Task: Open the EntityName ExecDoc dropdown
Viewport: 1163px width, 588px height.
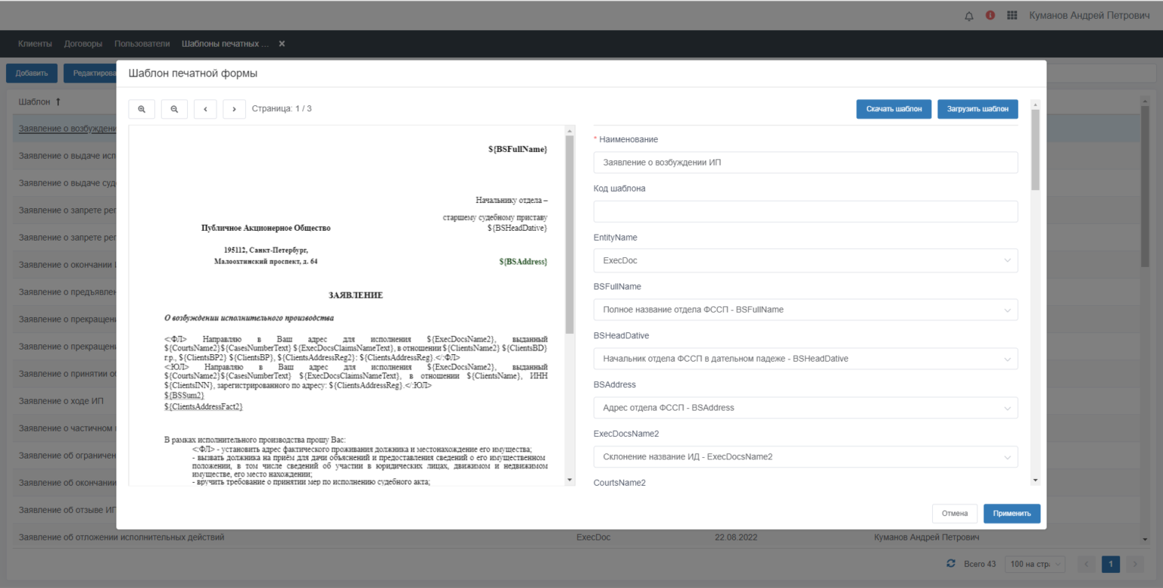Action: tap(806, 260)
